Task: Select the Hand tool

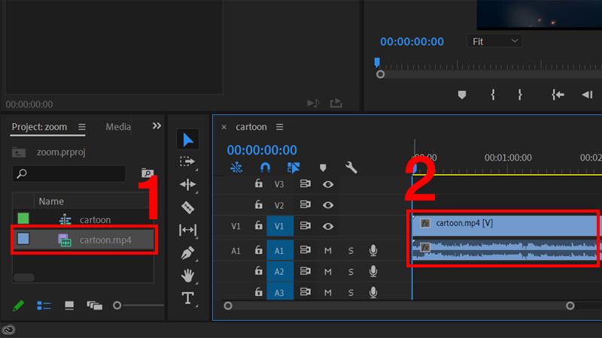Action: (187, 275)
